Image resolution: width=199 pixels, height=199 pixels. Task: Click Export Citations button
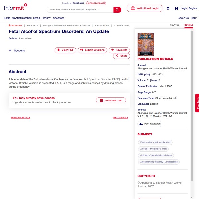point(93,50)
